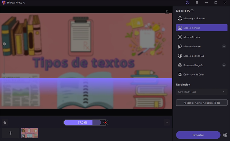This screenshot has height=141, width=230.
Task: Open the Resolución dropdown 400%
Action: (x=202, y=92)
